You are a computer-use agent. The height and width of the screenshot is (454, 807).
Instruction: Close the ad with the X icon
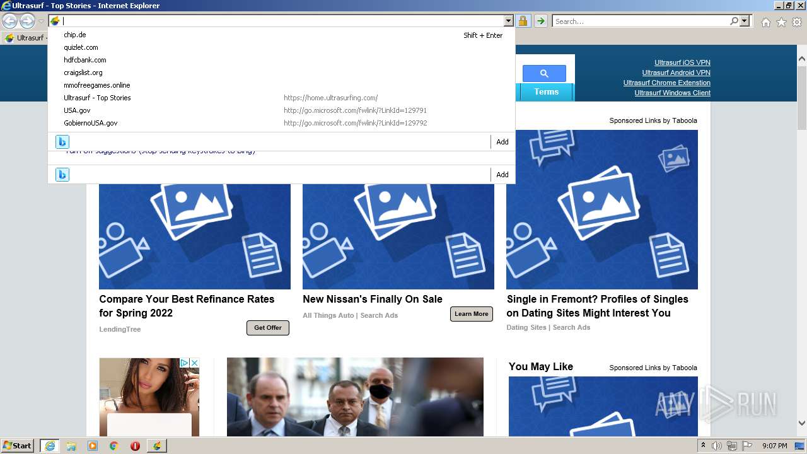[x=194, y=363]
